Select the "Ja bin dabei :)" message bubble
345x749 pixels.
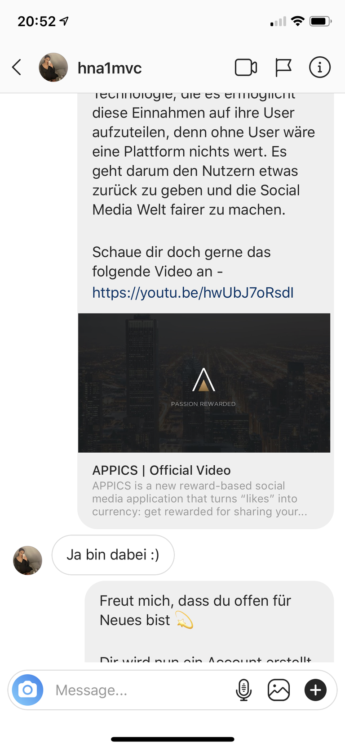click(x=113, y=555)
